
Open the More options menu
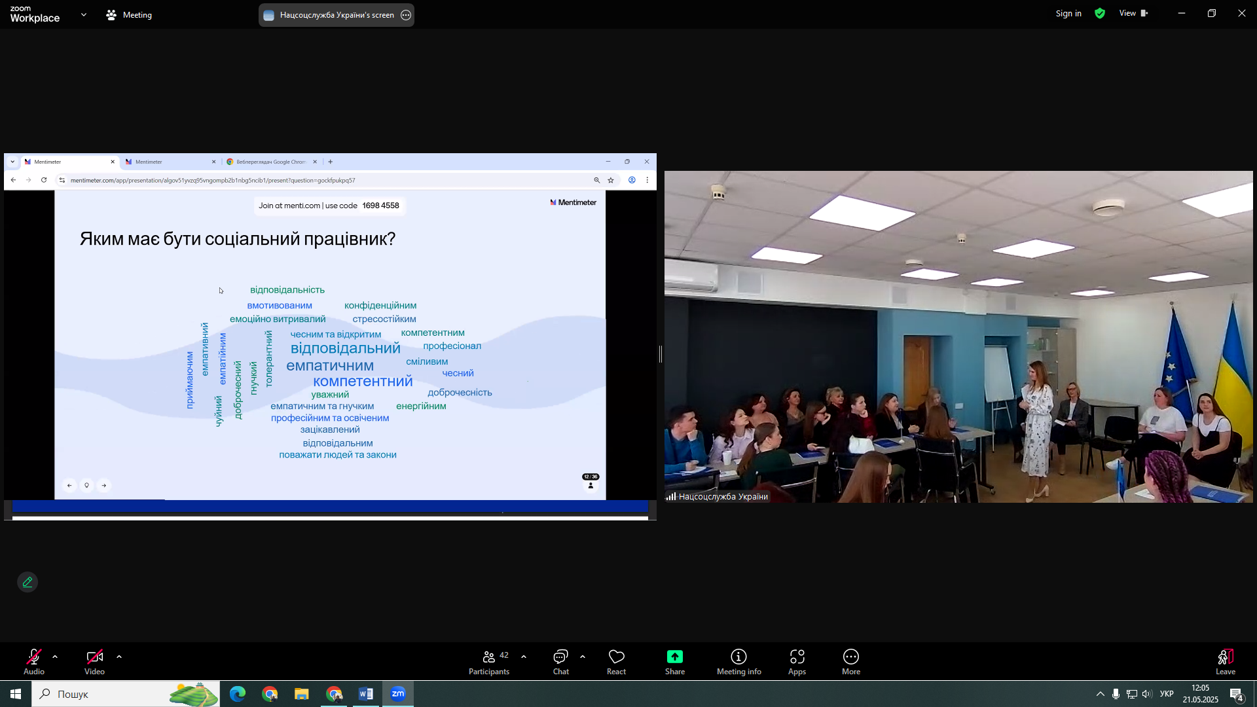coord(850,661)
